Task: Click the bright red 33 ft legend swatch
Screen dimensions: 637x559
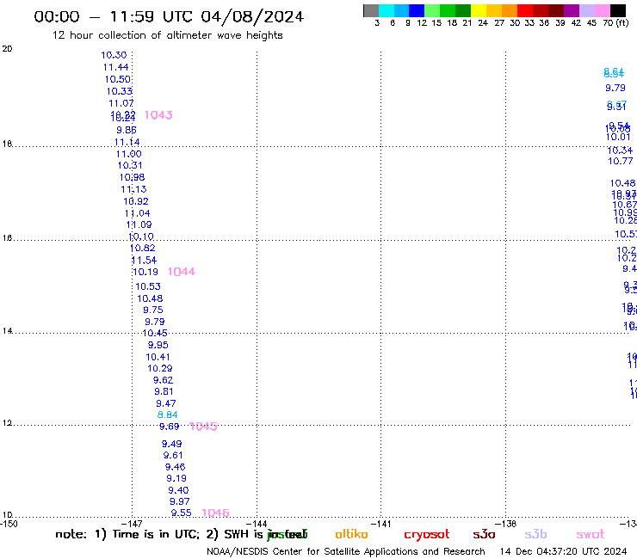Action: pos(525,10)
